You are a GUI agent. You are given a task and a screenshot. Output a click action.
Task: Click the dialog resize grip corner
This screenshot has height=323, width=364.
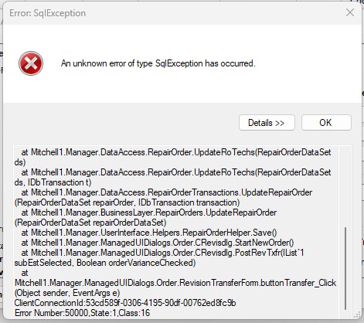click(x=357, y=314)
